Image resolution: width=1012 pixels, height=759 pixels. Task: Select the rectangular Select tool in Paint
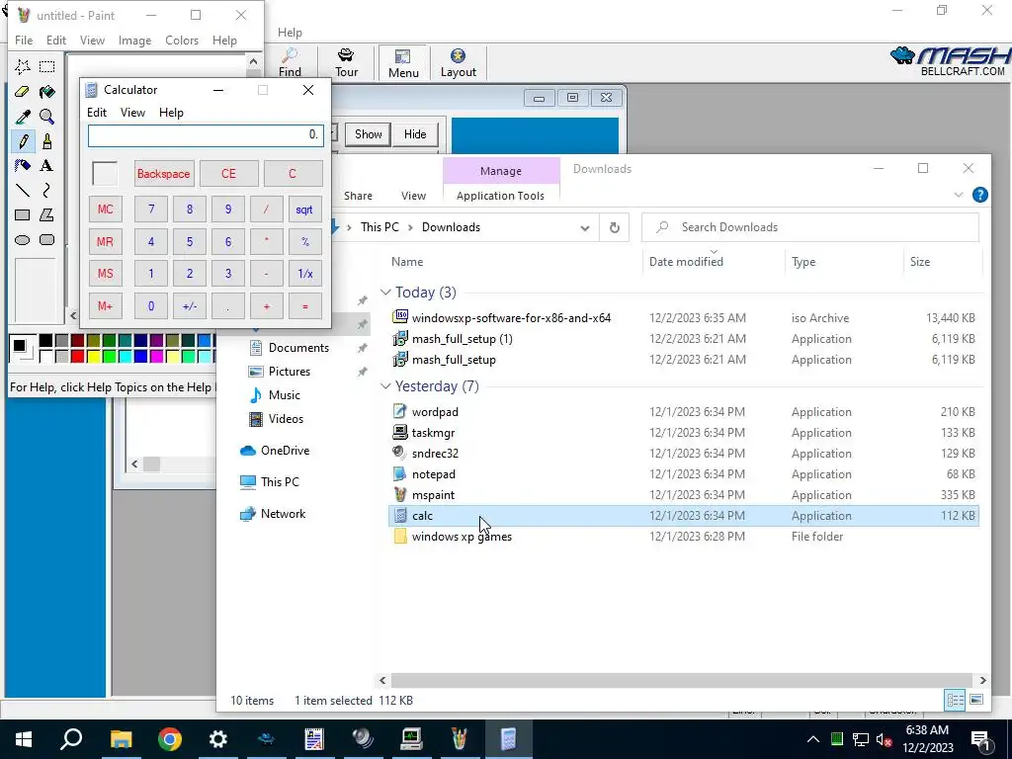pos(46,67)
